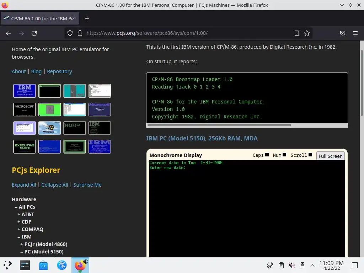The height and width of the screenshot is (273, 364).
Task: Bookmark this page with the star
Action: 307,33
